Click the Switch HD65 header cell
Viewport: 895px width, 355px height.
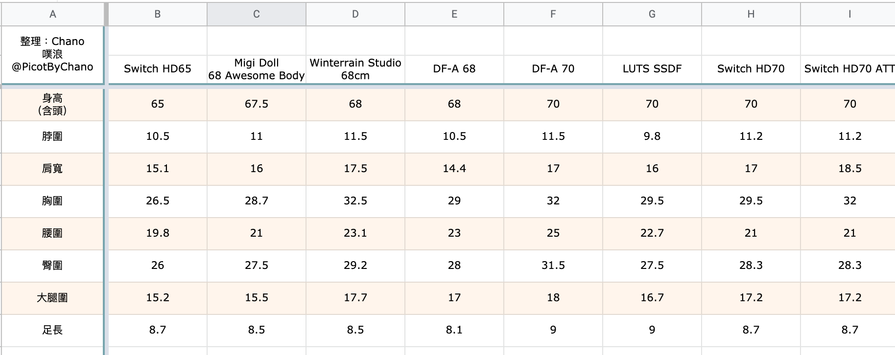pyautogui.click(x=158, y=69)
